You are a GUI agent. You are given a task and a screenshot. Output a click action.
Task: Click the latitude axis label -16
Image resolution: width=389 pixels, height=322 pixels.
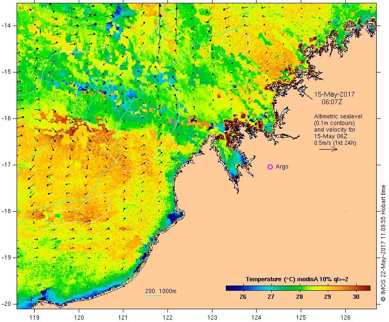pyautogui.click(x=6, y=118)
